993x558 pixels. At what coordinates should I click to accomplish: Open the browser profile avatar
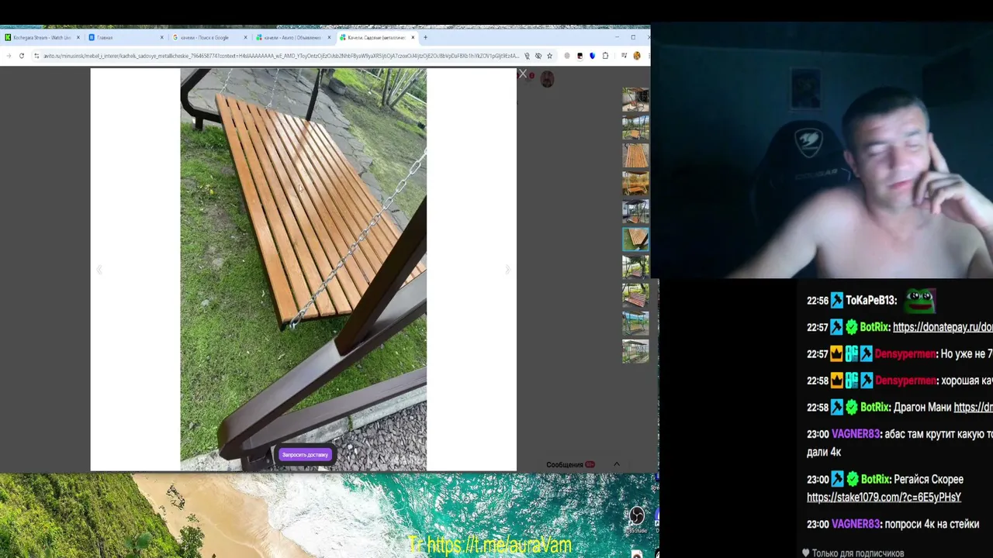click(637, 56)
